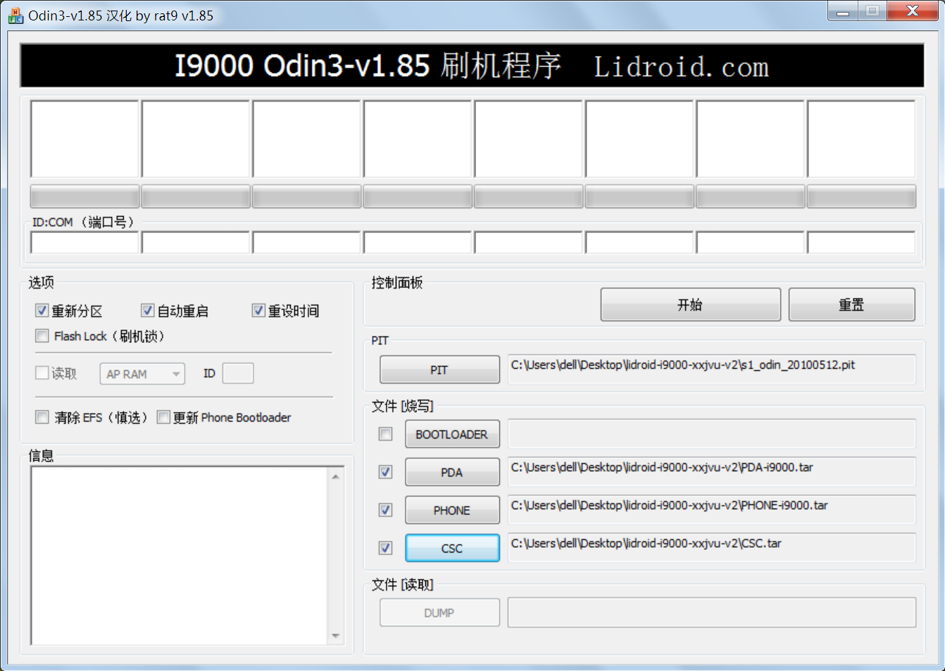Enable the Flash Lock checkbox
This screenshot has width=945, height=671.
pos(42,336)
